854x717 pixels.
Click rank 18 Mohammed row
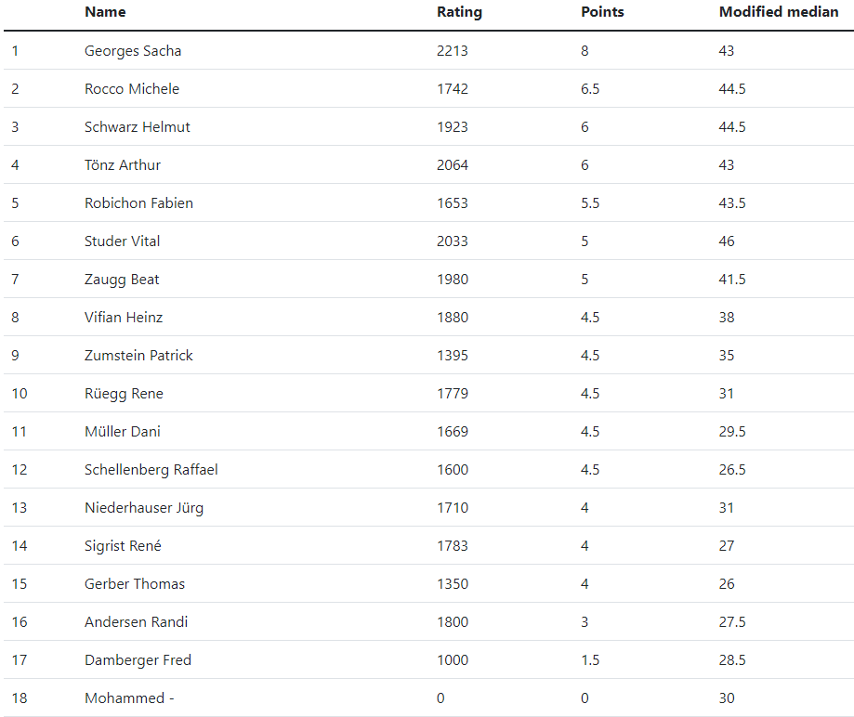pyautogui.click(x=428, y=697)
